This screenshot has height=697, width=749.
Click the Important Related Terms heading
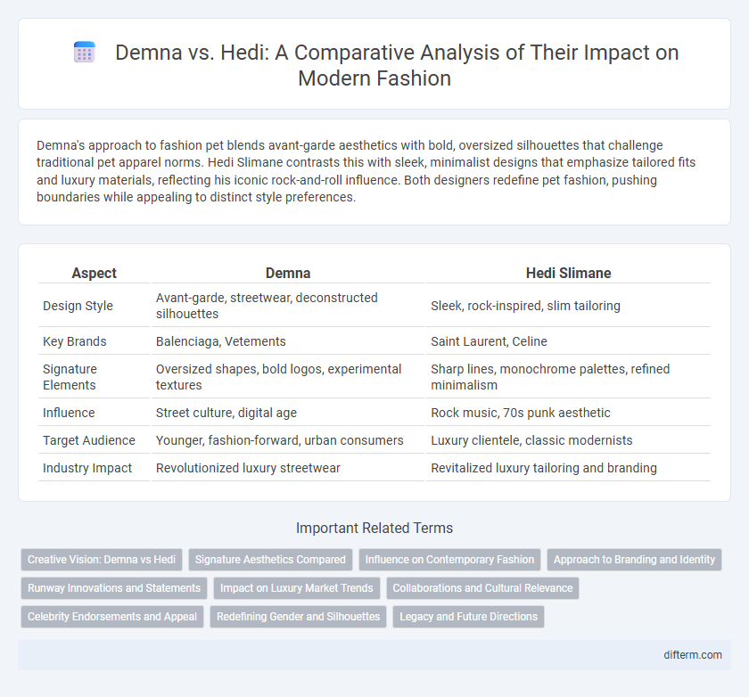[x=374, y=528]
